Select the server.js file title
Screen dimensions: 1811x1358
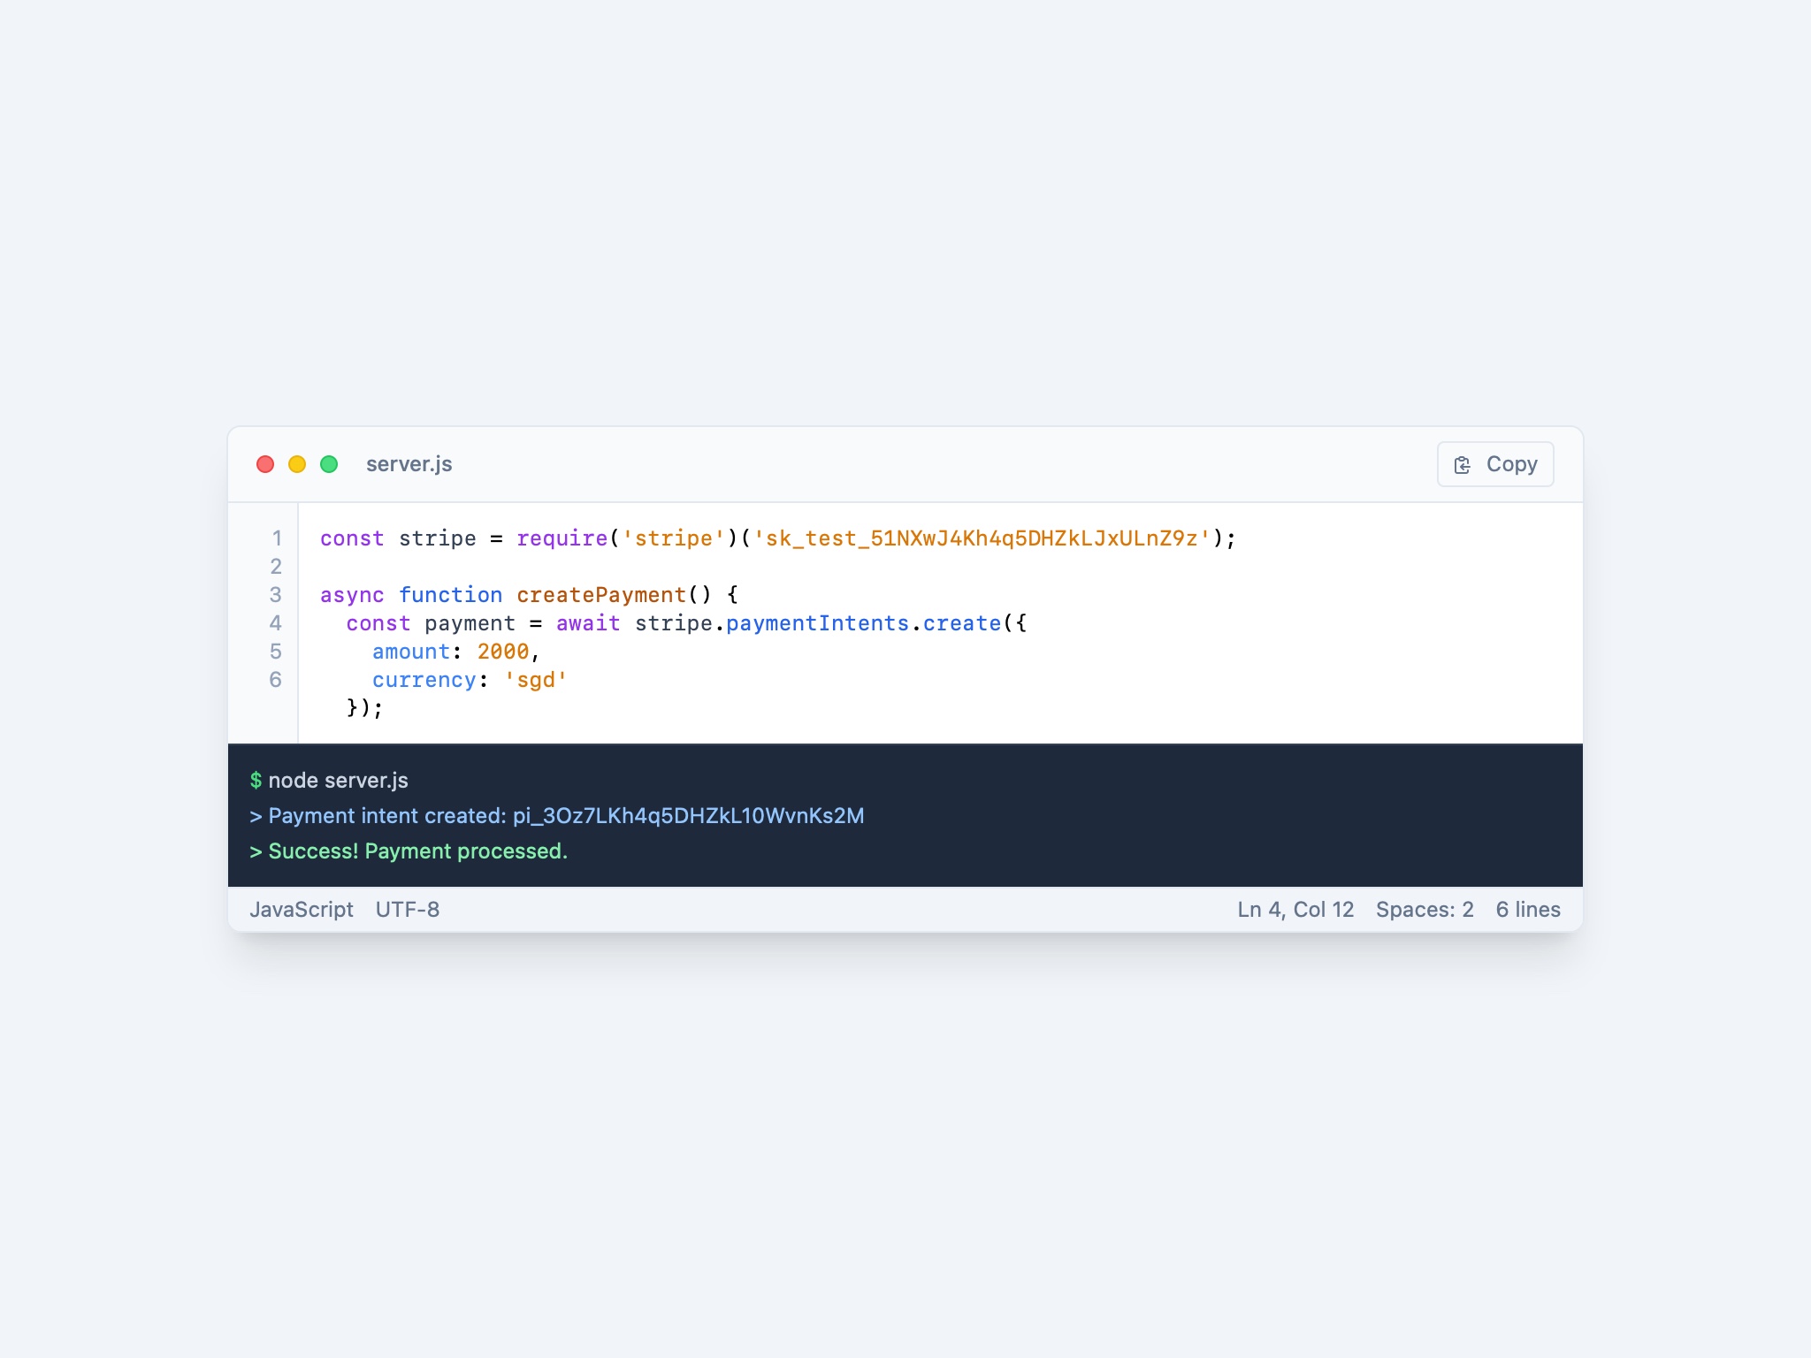pos(409,464)
